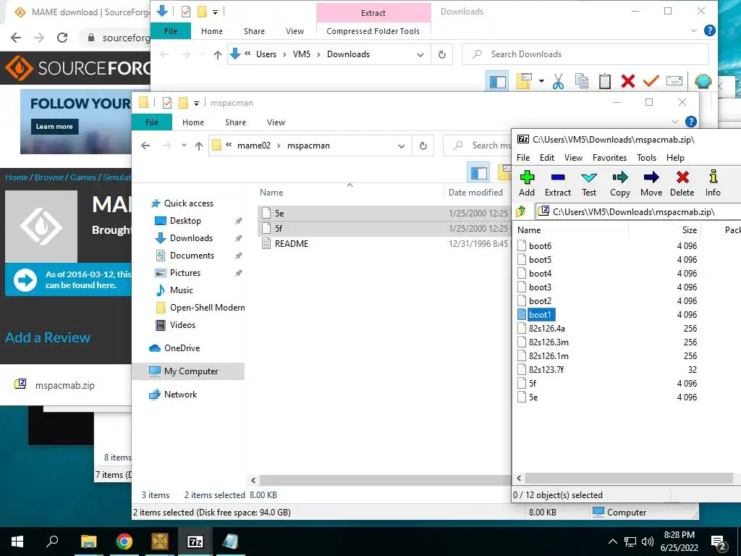Click the Windows Start button
The height and width of the screenshot is (556, 741).
point(17,542)
